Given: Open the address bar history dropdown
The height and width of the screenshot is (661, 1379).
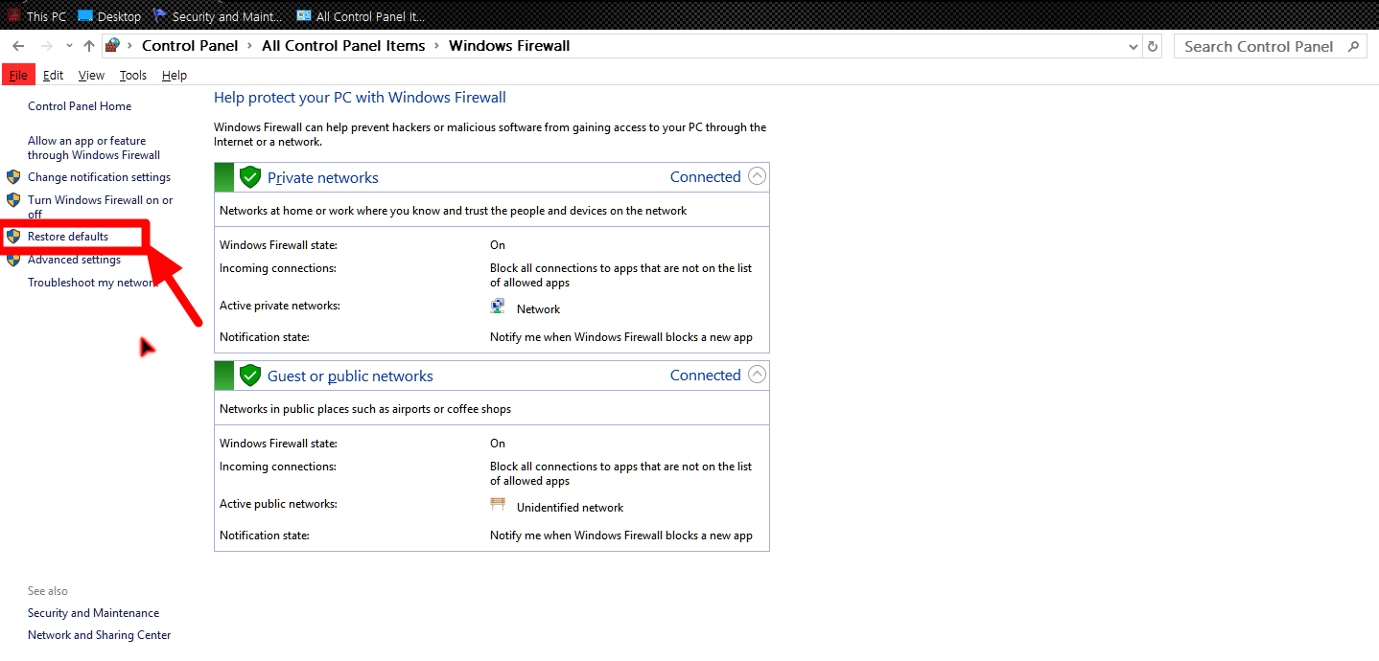Looking at the screenshot, I should point(1133,46).
